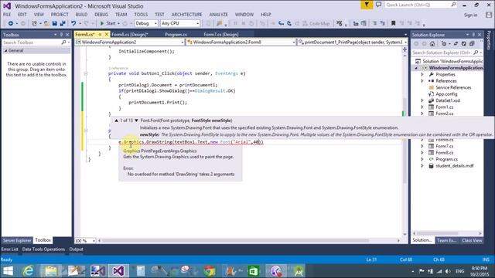Open the feedback speech bubble icon
495x278 pixels.
(x=378, y=5)
